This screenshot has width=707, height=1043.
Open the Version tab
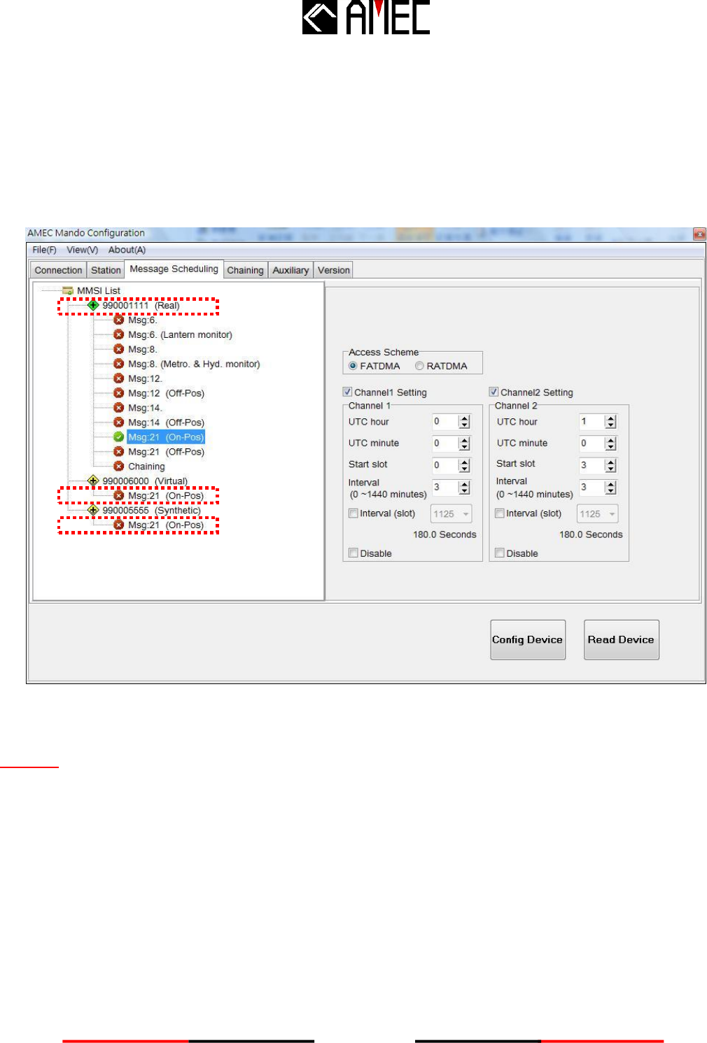[333, 270]
